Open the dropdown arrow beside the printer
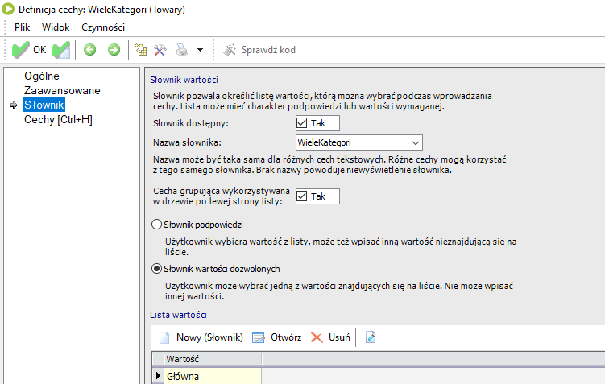The height and width of the screenshot is (384, 605). [200, 50]
